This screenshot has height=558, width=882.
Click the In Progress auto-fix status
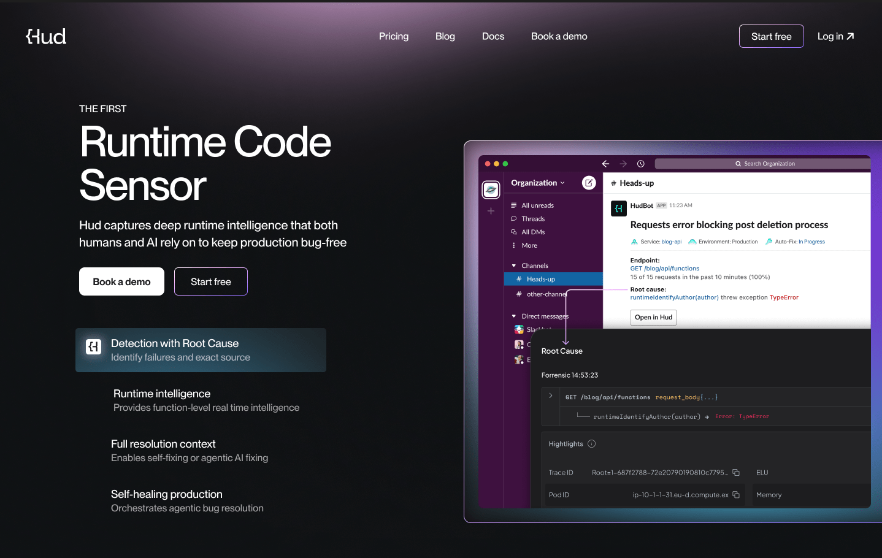coord(811,242)
